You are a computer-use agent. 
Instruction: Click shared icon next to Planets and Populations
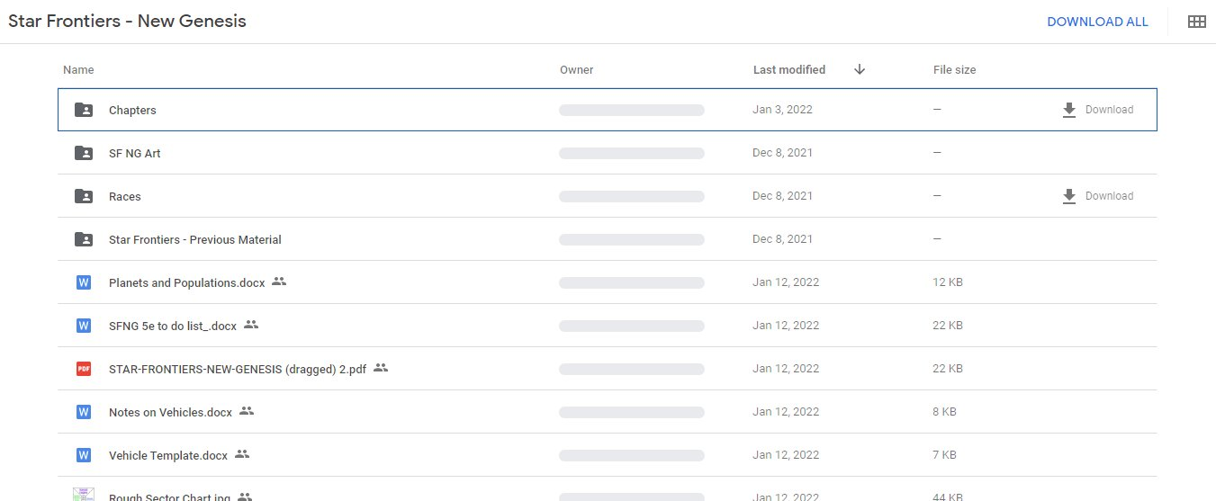click(279, 282)
